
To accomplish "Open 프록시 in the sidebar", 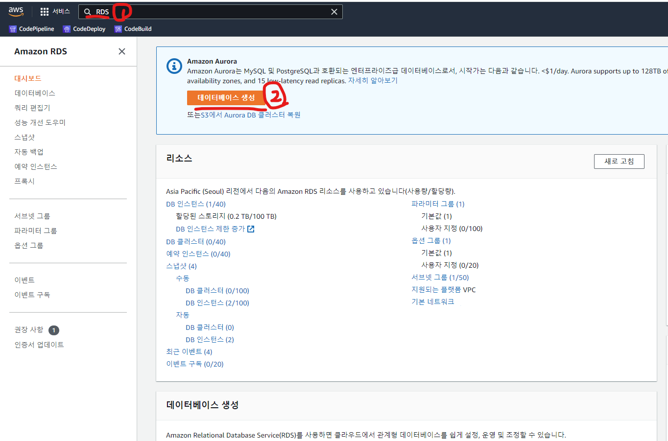I will click(x=24, y=181).
